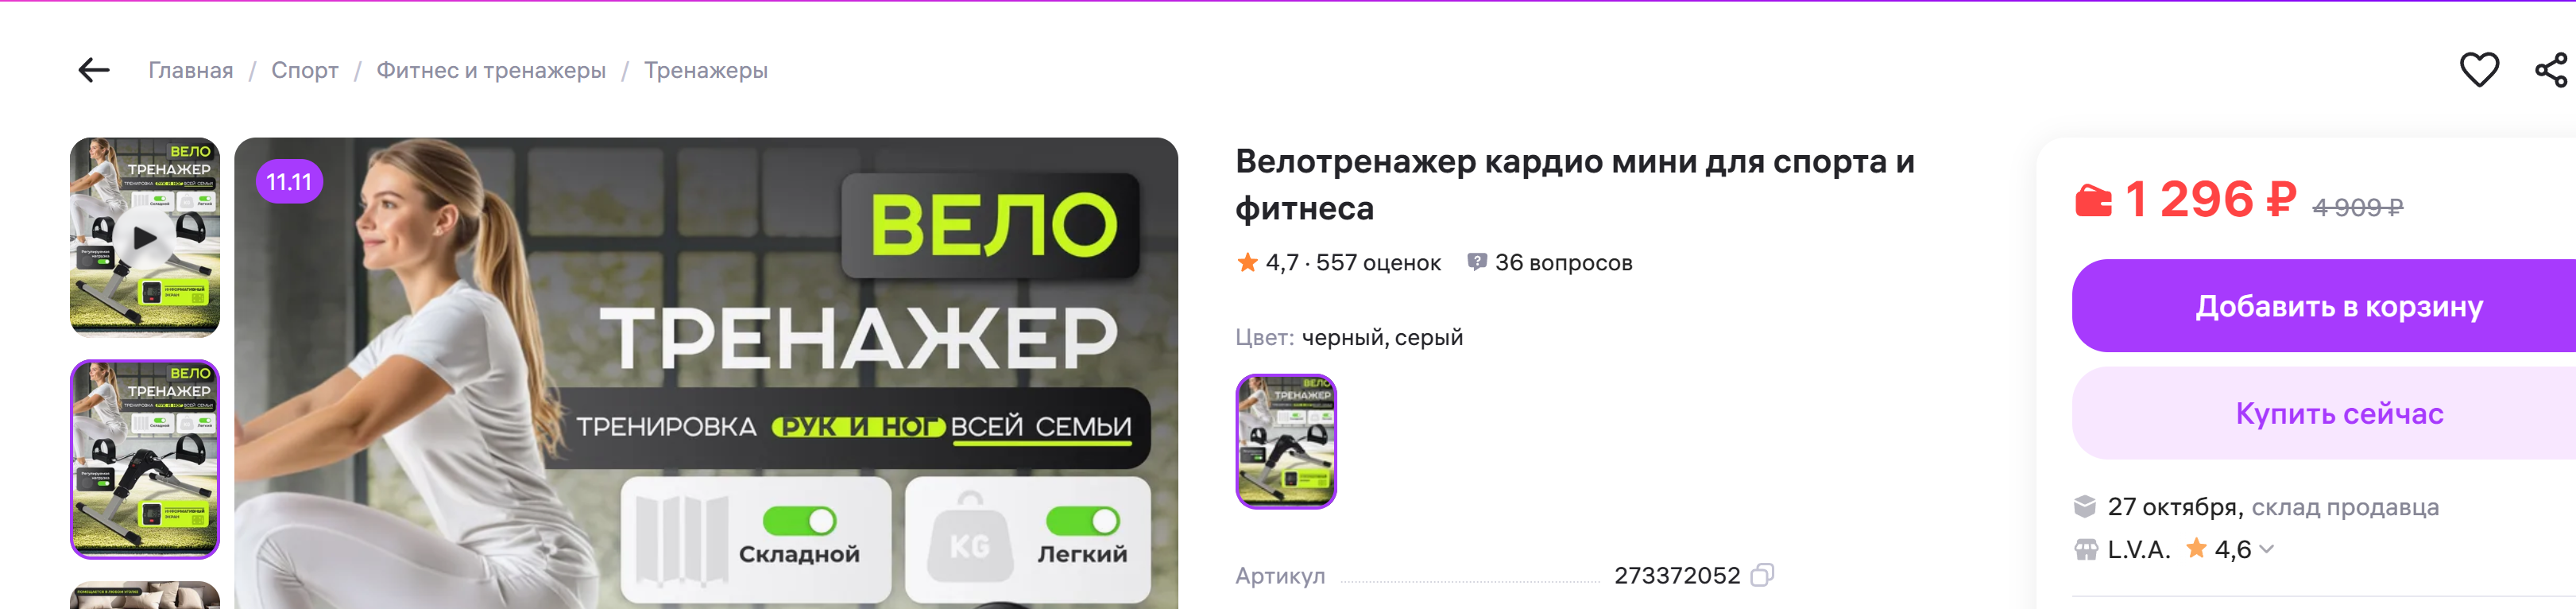Select the second product image thumbnail
Image resolution: width=2576 pixels, height=609 pixels.
145,459
